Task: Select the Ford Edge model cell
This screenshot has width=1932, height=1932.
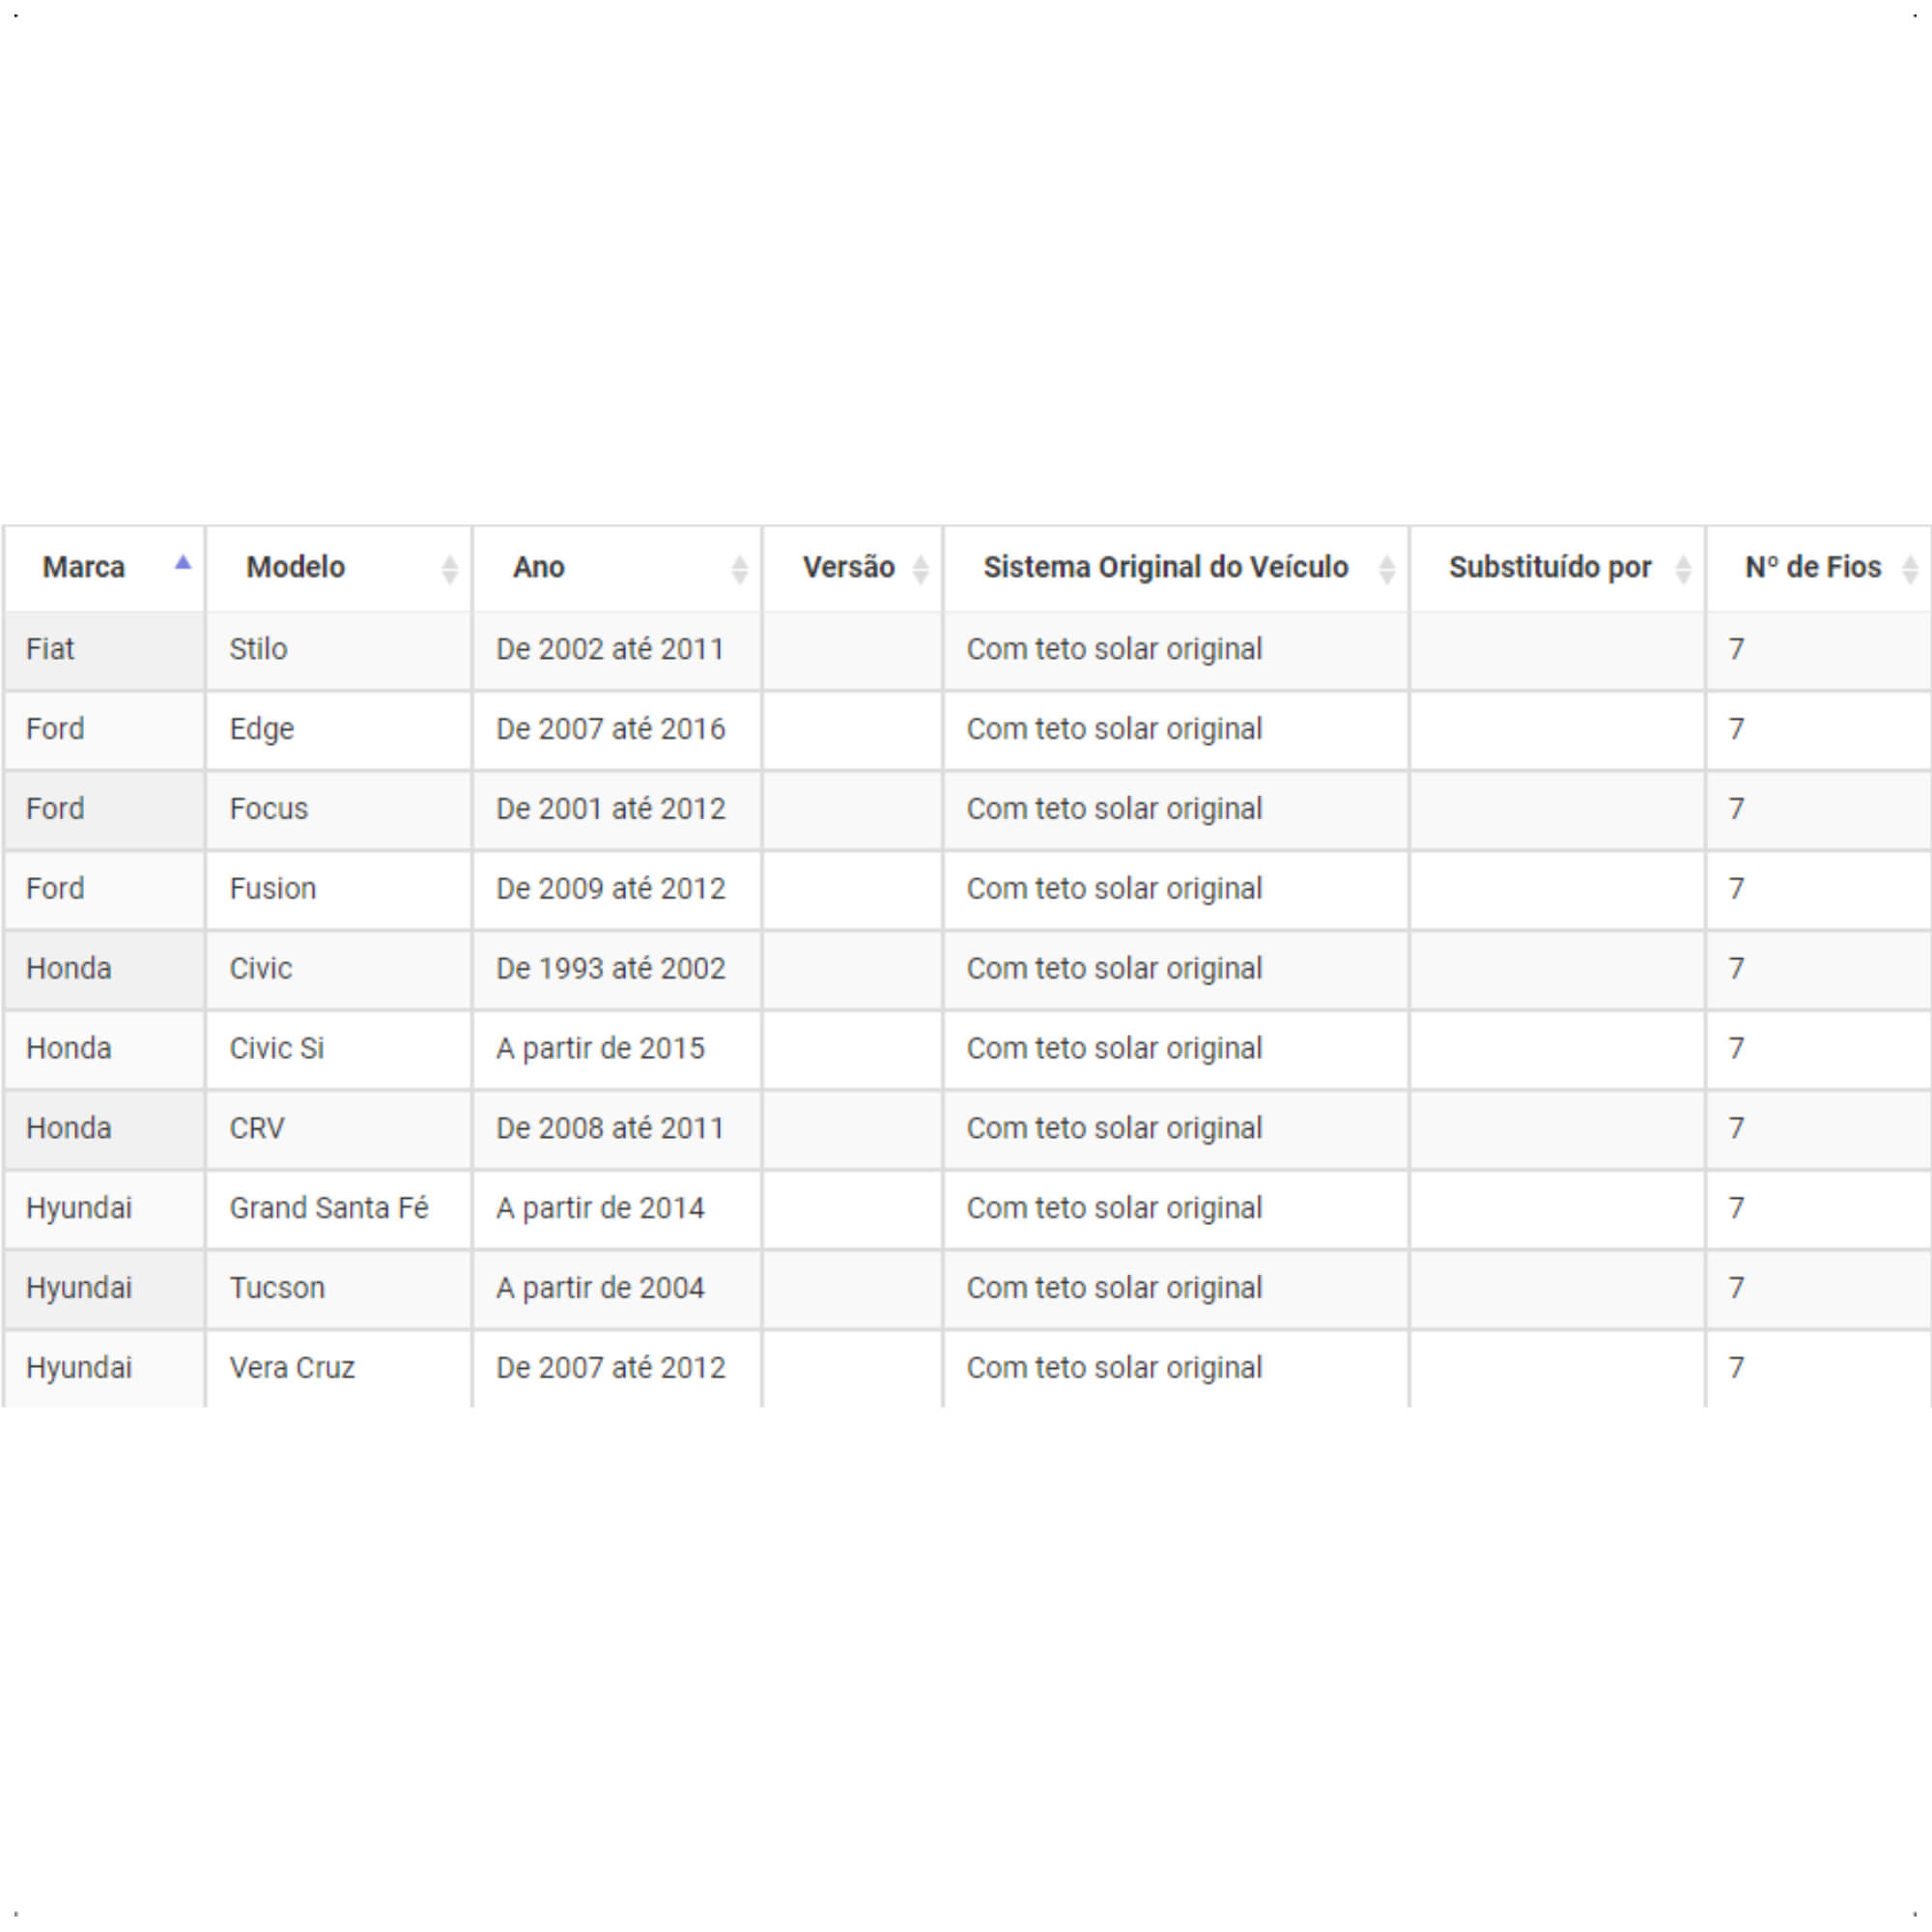Action: [x=339, y=729]
